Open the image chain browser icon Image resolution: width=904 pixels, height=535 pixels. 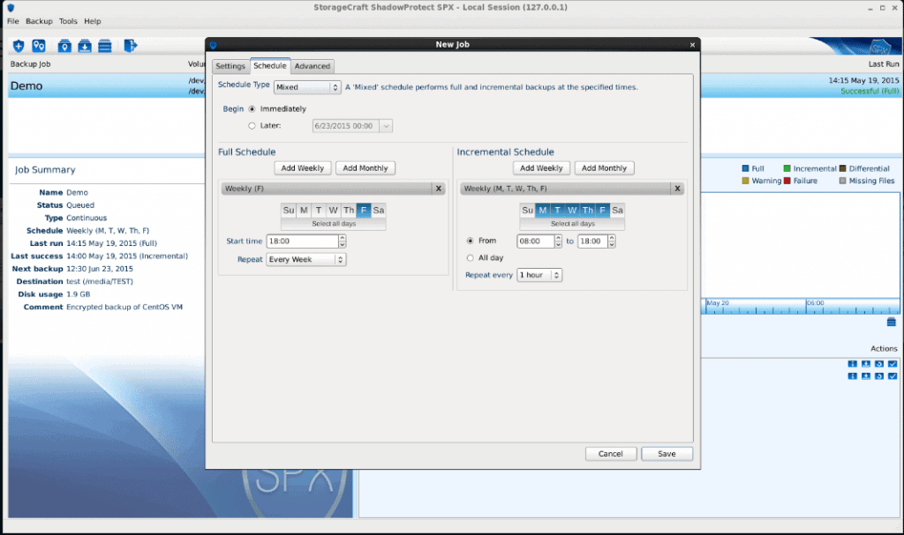[106, 45]
